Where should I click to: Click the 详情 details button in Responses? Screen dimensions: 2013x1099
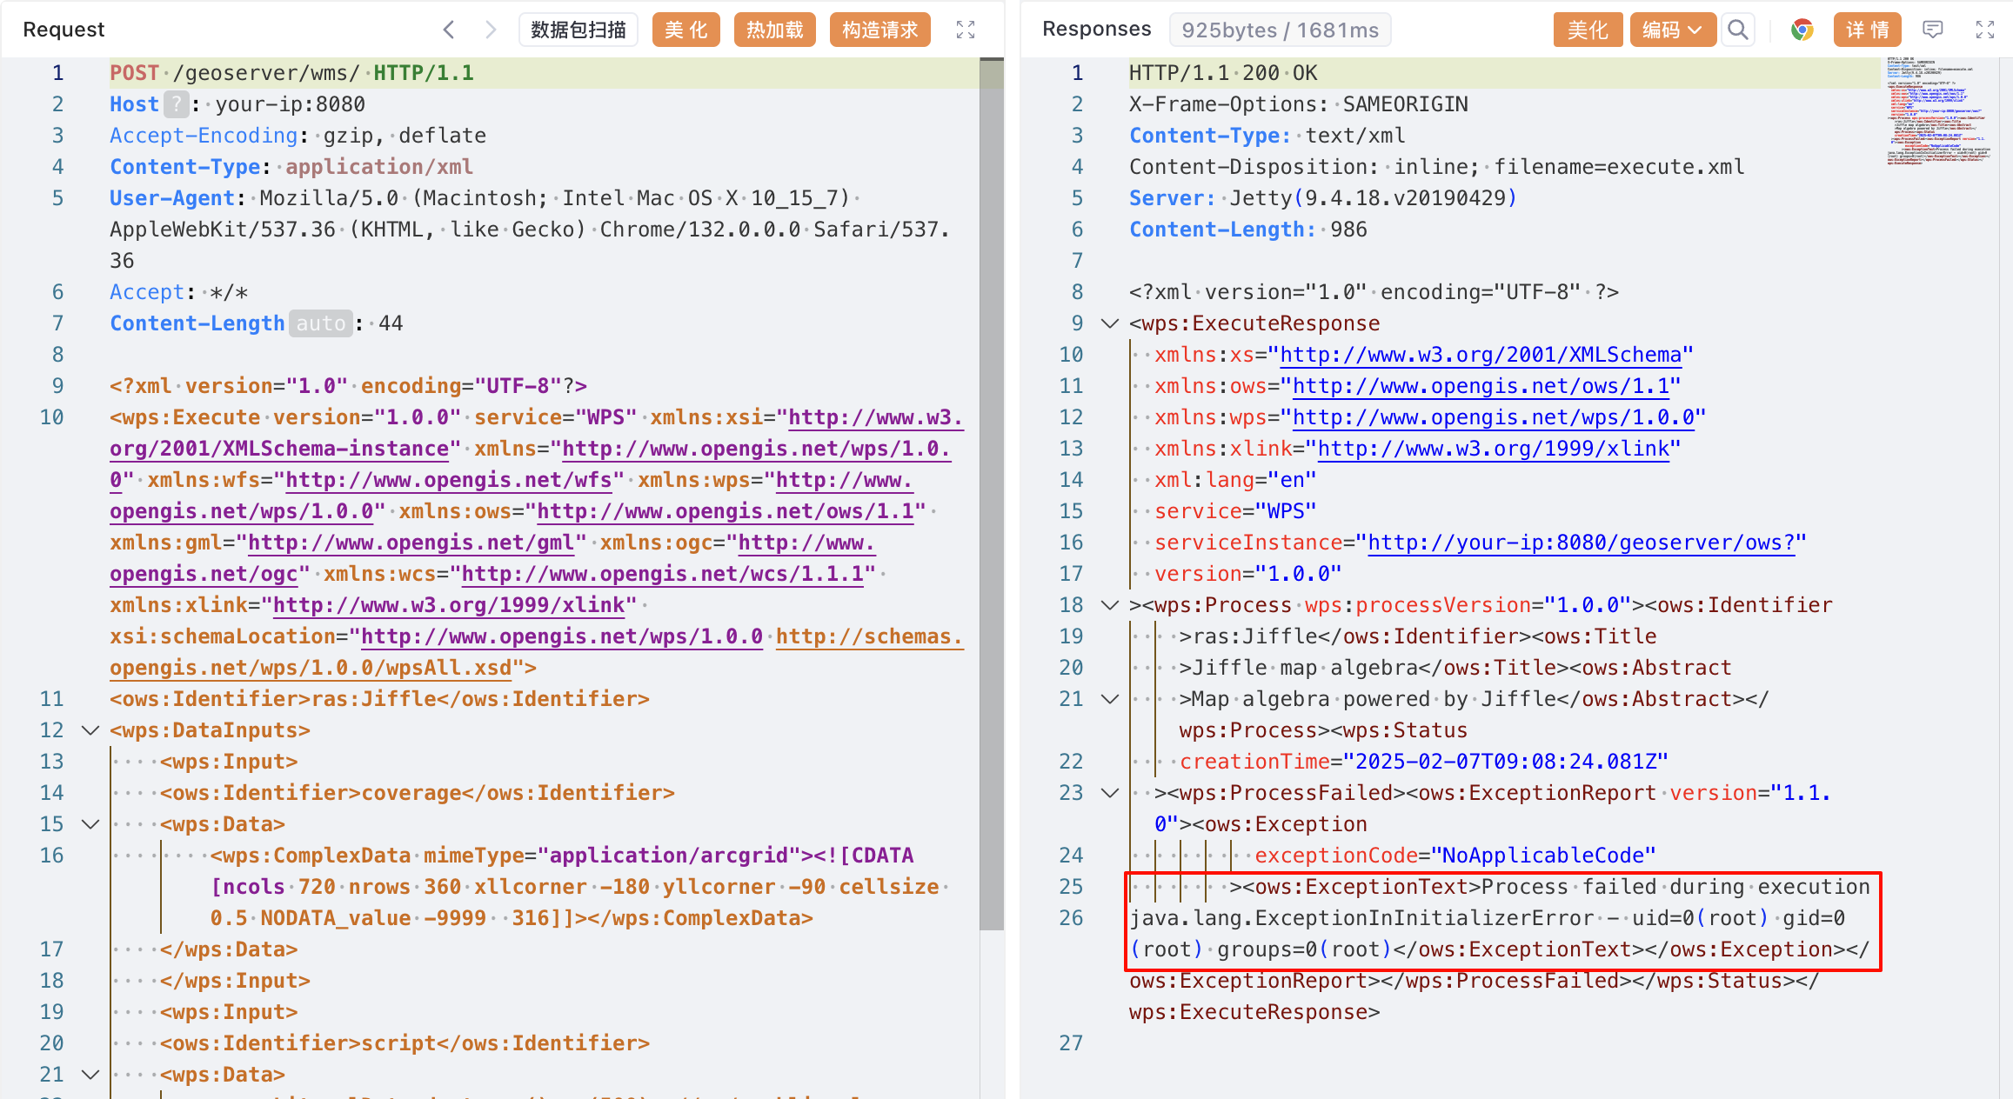click(x=1867, y=30)
